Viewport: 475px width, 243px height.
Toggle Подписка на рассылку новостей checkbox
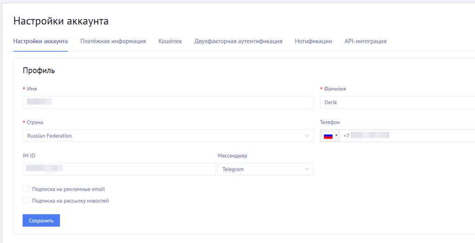click(26, 201)
